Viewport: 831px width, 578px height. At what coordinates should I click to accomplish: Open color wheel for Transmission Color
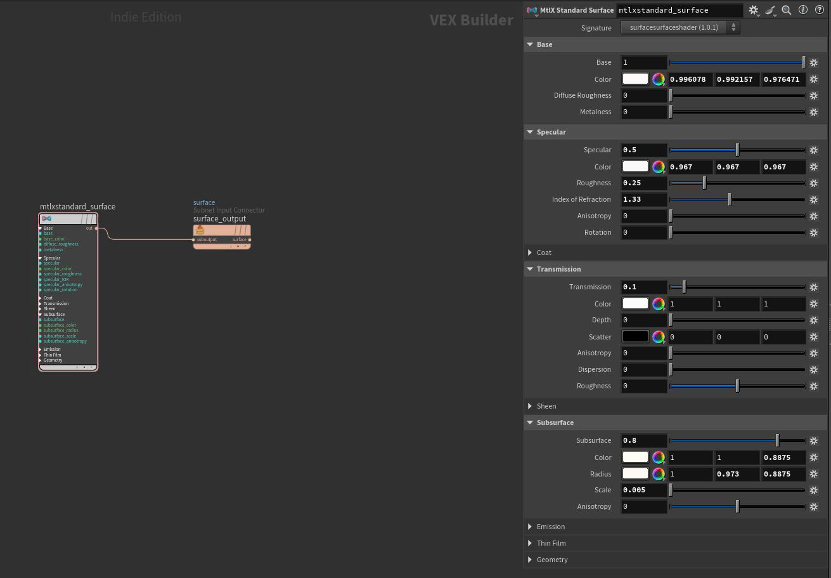coord(659,304)
